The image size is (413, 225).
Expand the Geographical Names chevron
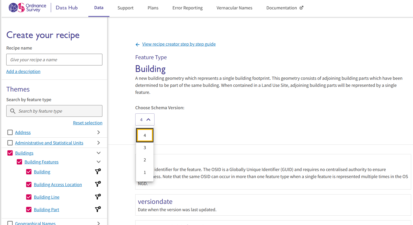pyautogui.click(x=98, y=223)
